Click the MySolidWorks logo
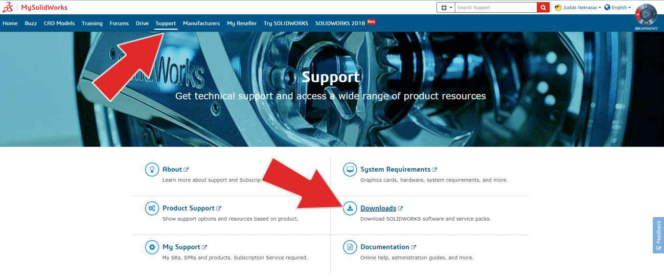The height and width of the screenshot is (280, 664). click(x=35, y=7)
